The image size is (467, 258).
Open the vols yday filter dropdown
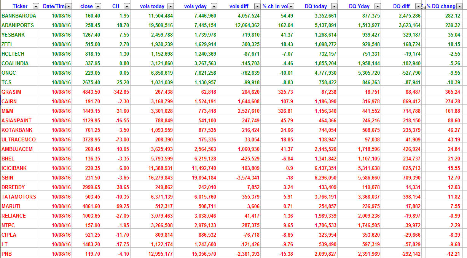[214, 6]
